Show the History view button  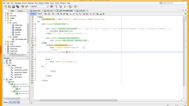(x=40, y=14)
